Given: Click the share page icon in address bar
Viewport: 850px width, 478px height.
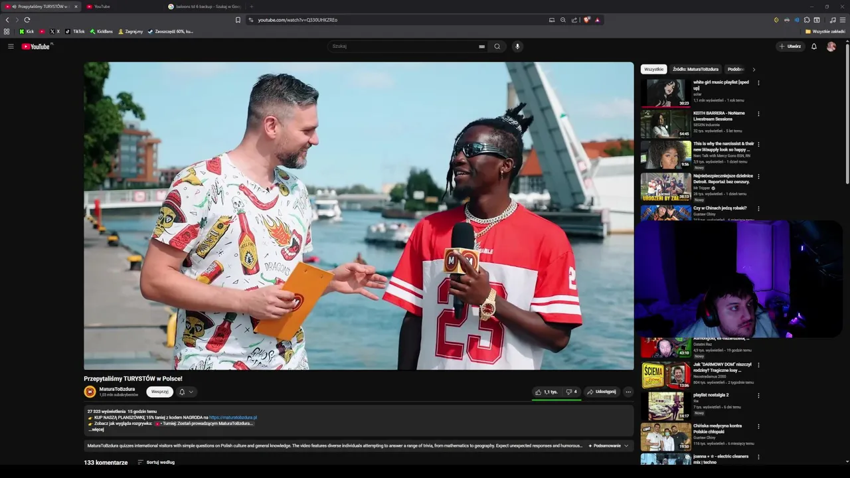Looking at the screenshot, I should click(x=574, y=20).
